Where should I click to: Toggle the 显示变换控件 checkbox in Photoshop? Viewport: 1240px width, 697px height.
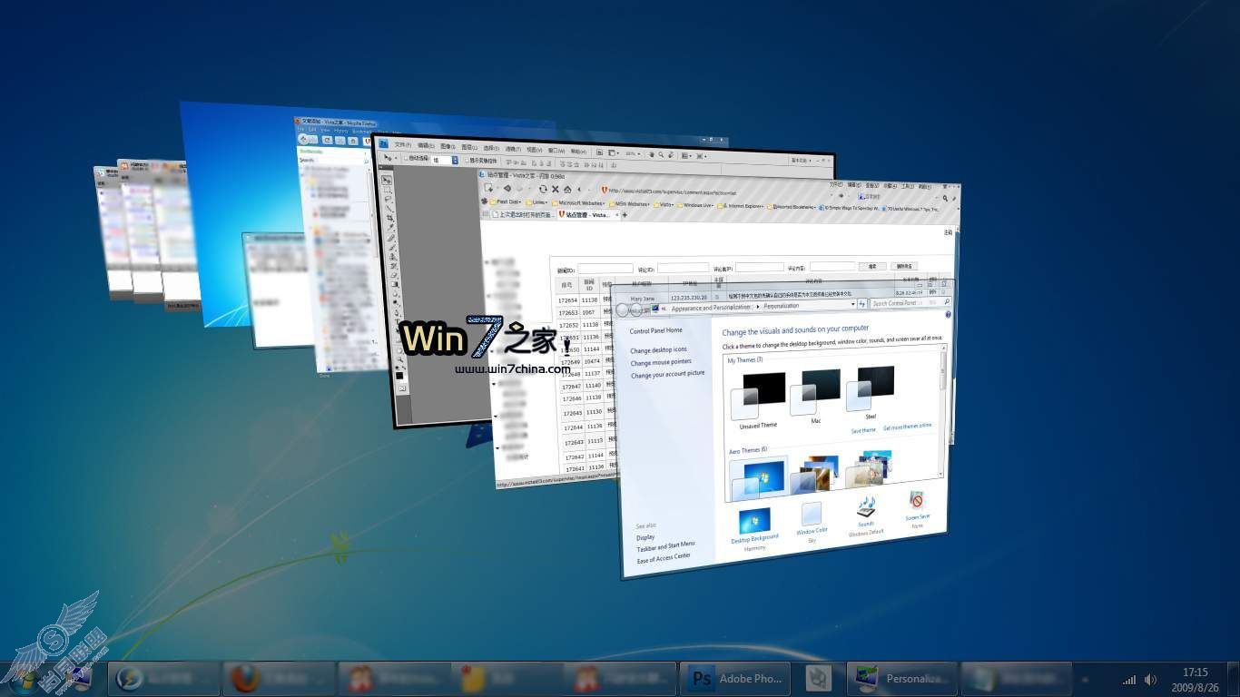pos(467,161)
